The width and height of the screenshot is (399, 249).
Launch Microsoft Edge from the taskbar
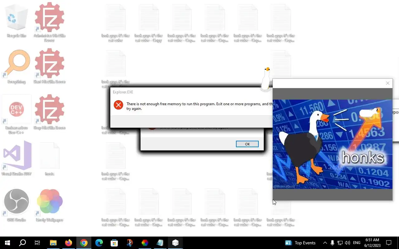tap(99, 243)
